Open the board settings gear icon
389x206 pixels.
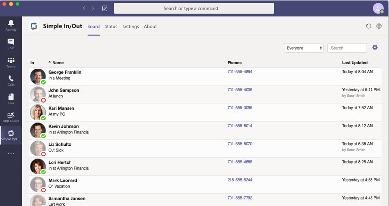coord(375,47)
